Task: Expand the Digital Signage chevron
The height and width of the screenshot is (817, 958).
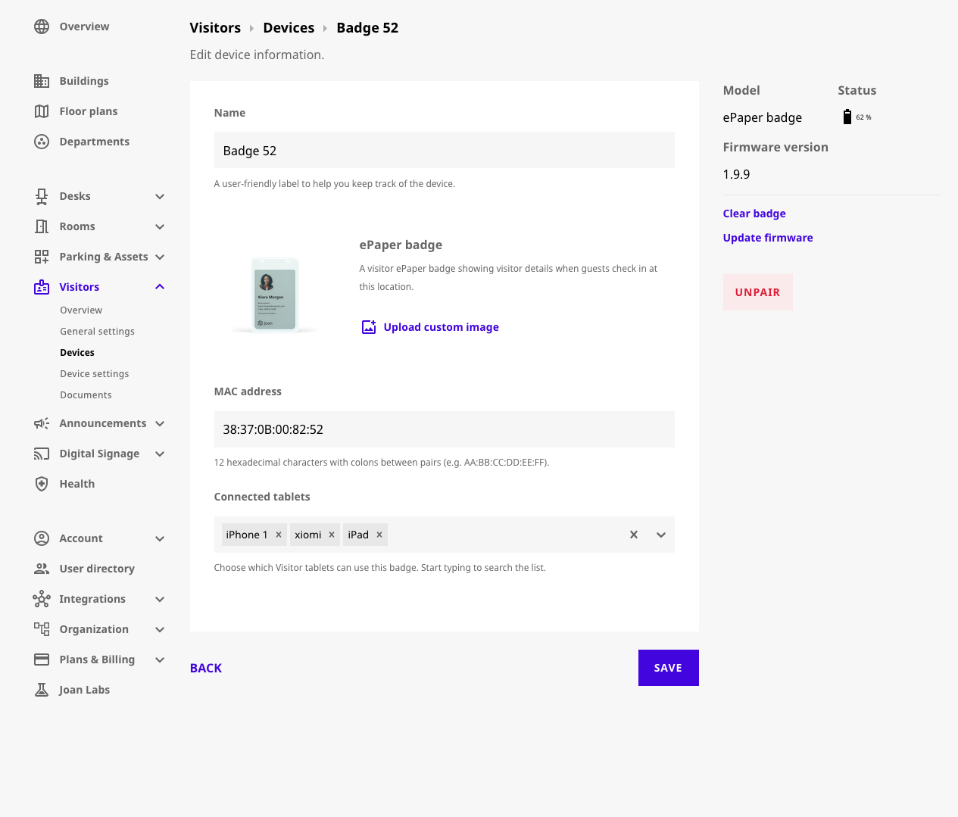Action: pos(160,454)
